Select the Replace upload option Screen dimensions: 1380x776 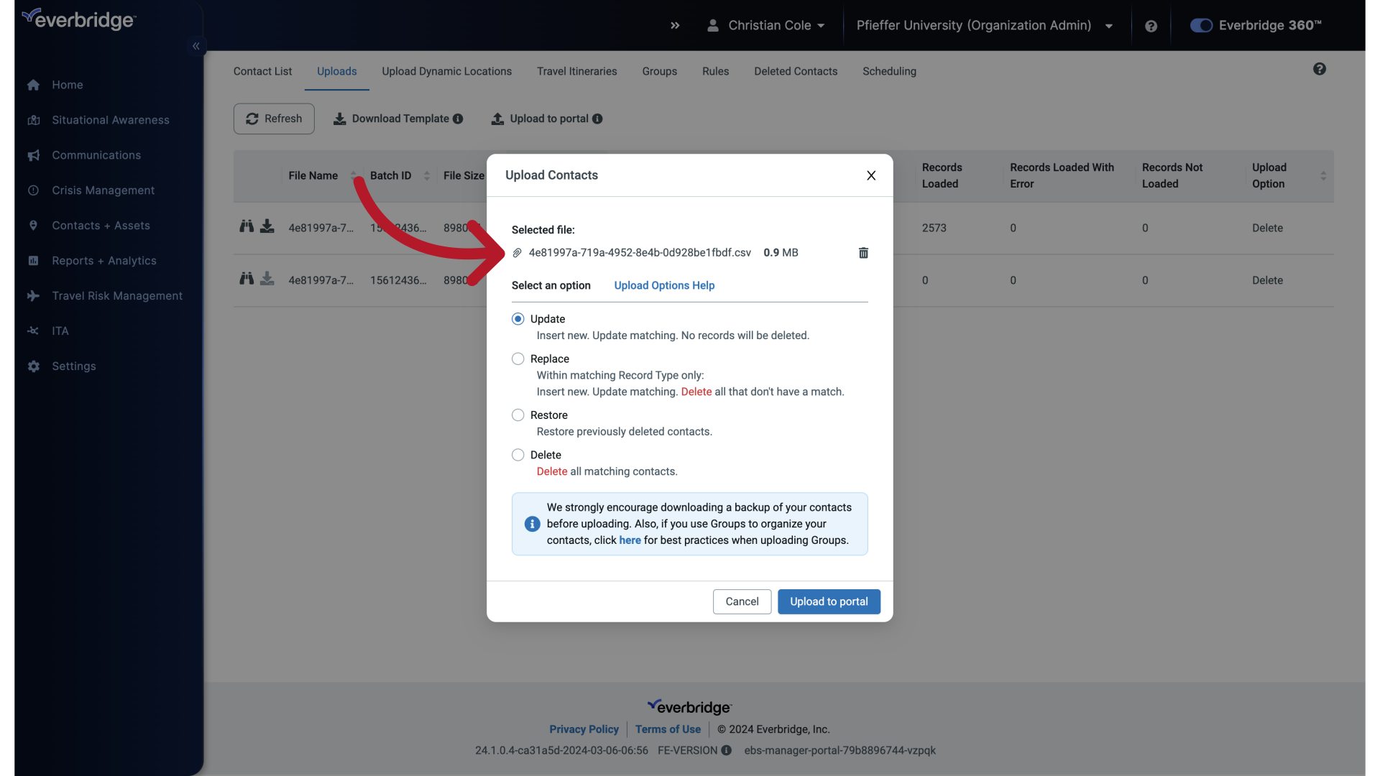coord(518,359)
